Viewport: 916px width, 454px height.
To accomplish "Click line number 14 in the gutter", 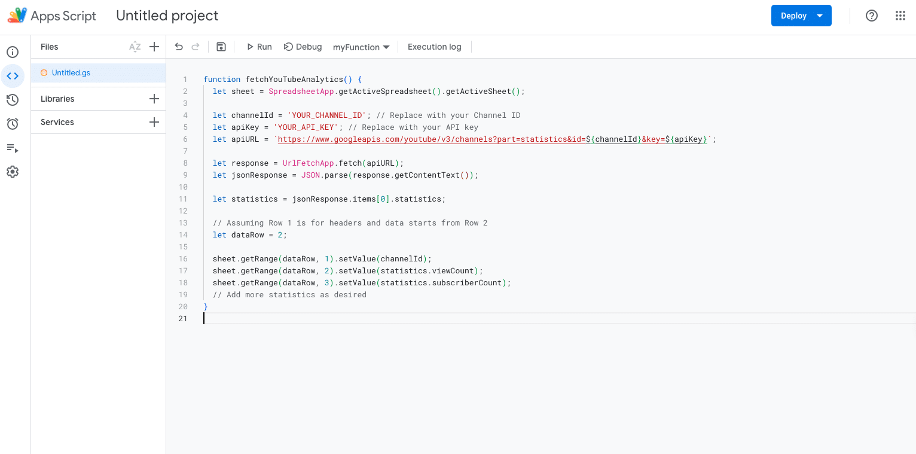I will tap(184, 235).
